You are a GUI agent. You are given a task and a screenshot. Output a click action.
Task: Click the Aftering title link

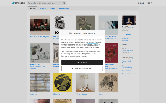pos(34,94)
